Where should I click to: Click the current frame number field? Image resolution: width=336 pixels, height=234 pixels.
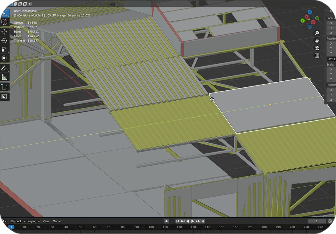click(317, 221)
